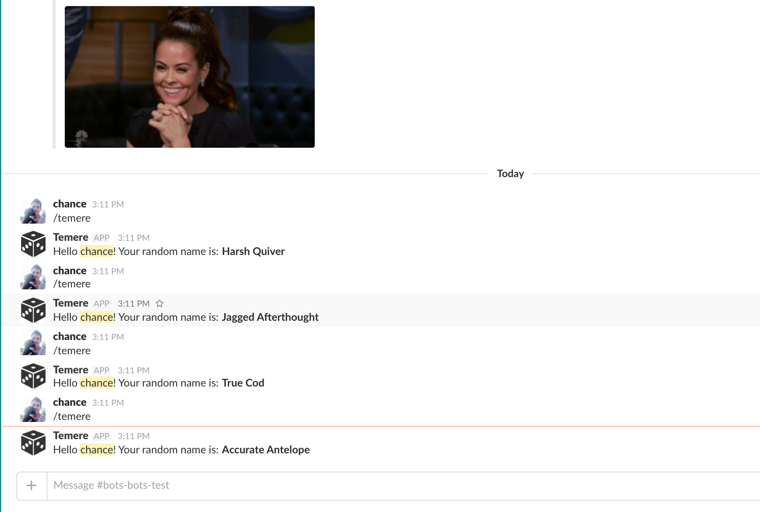Open chance's avatar above Accurate Antelope reply
760x512 pixels.
tap(33, 409)
